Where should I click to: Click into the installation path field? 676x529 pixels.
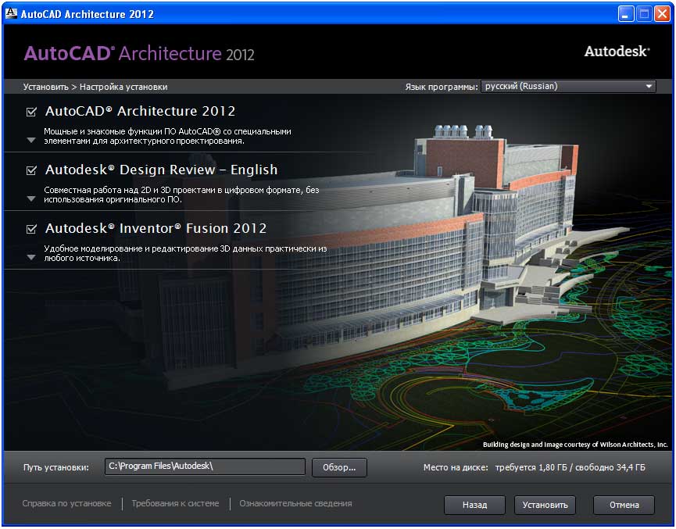click(205, 466)
